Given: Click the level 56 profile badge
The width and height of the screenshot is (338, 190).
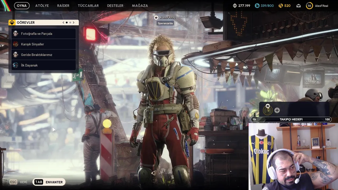Looking at the screenshot, I should point(309,6).
